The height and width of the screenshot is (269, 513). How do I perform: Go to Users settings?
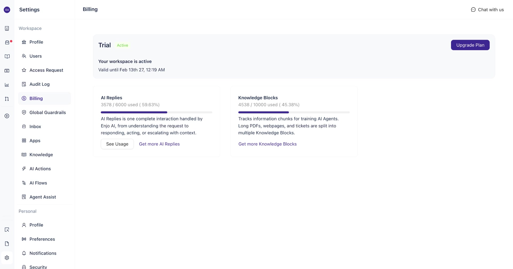44,56
